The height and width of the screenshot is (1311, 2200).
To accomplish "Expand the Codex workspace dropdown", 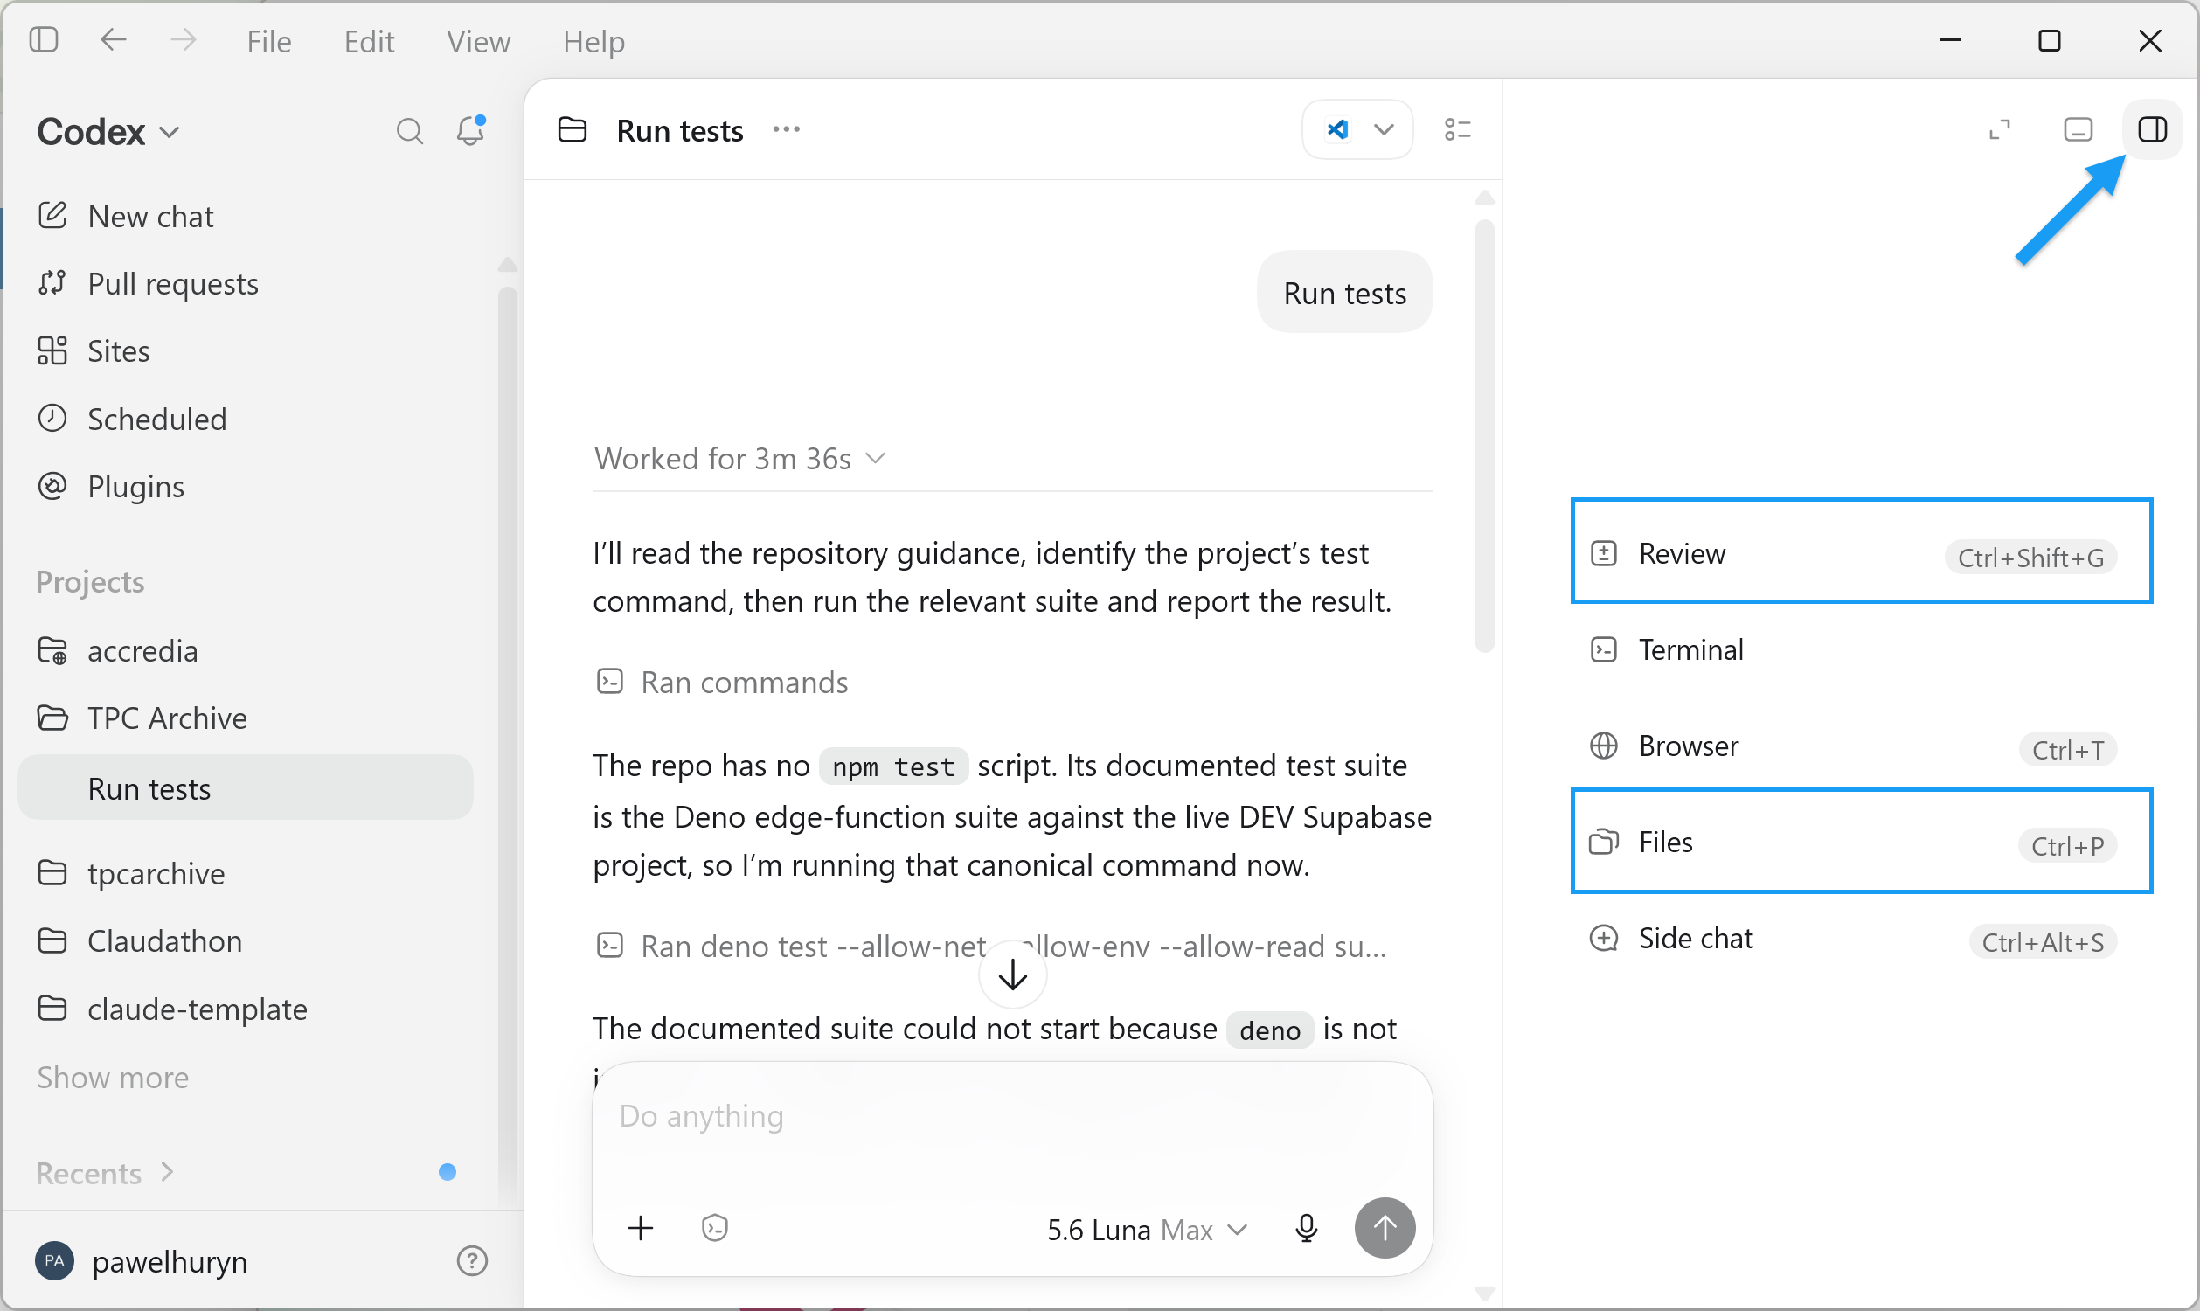I will click(108, 132).
